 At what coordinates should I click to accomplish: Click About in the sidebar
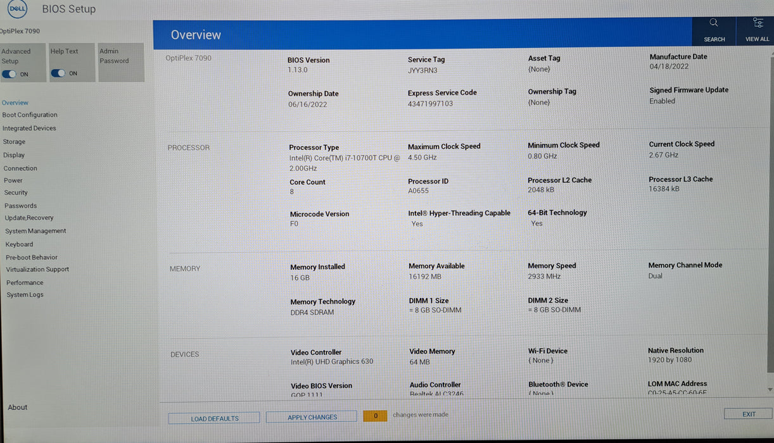[x=18, y=408]
